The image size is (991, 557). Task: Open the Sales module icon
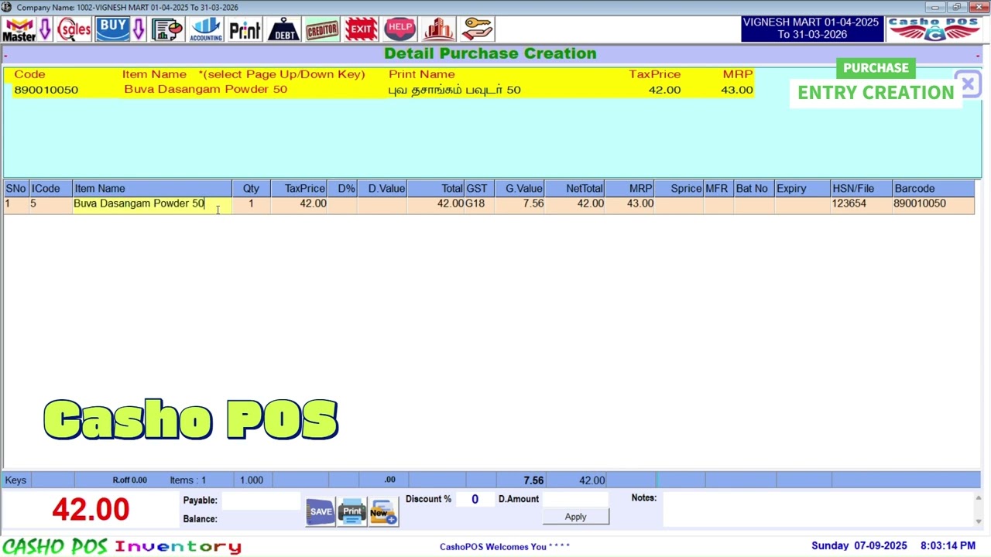(x=74, y=30)
